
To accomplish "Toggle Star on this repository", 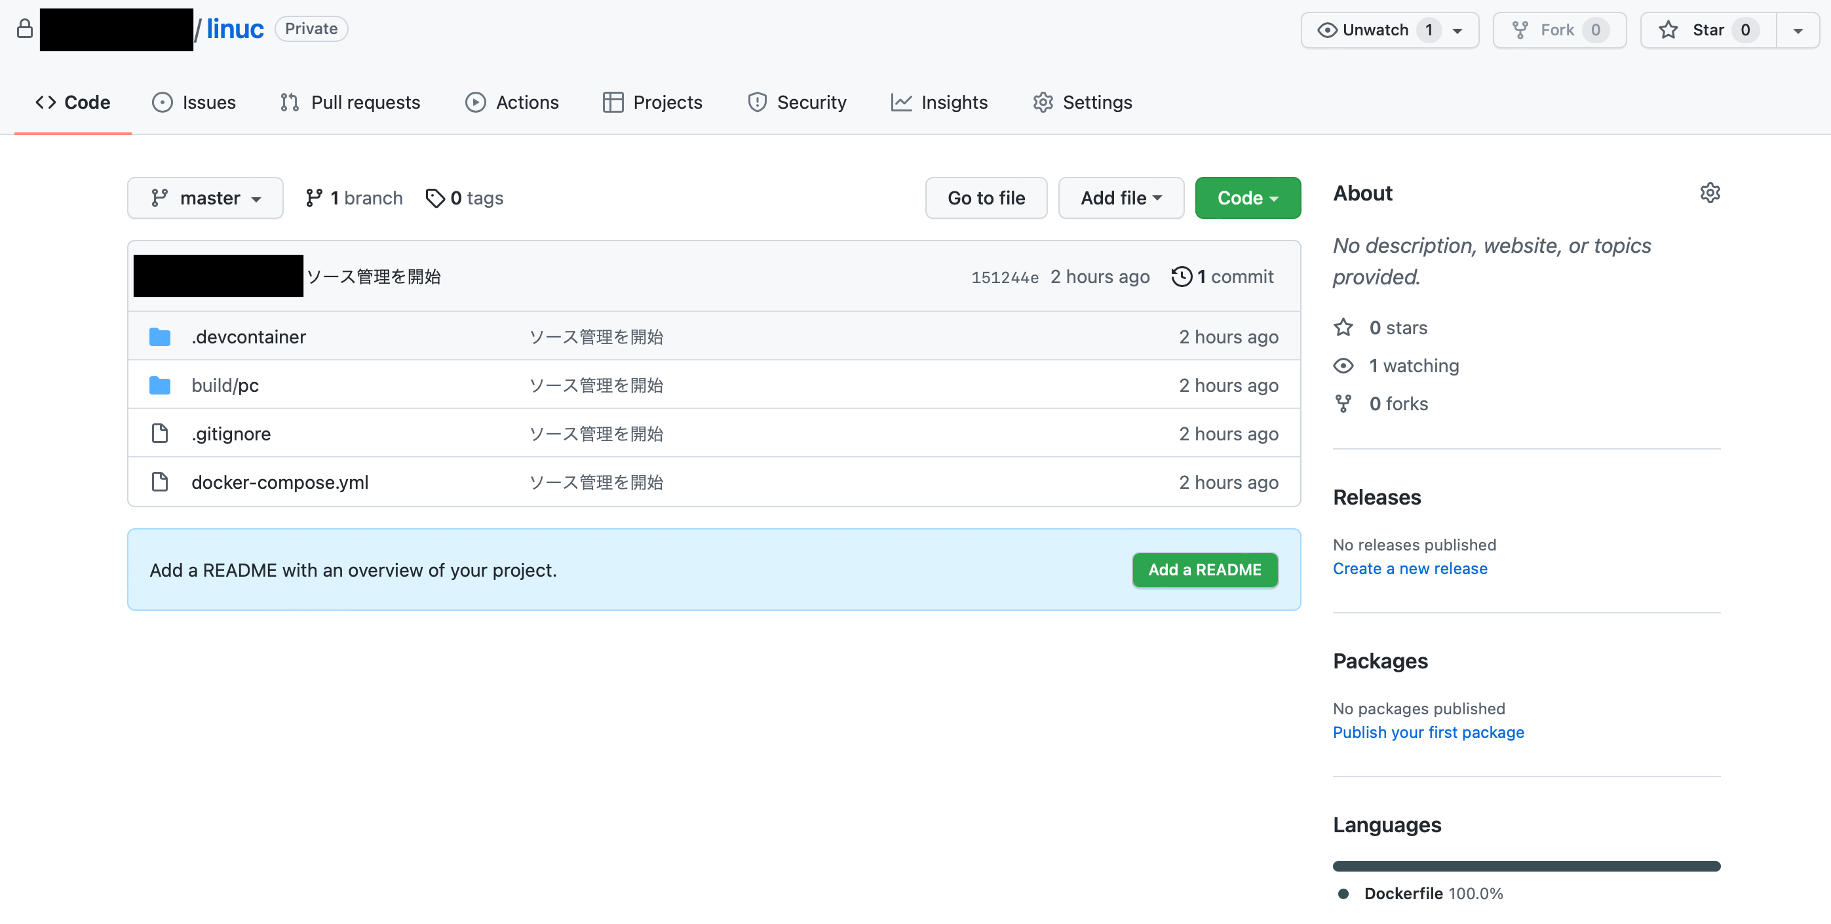I will point(1707,30).
